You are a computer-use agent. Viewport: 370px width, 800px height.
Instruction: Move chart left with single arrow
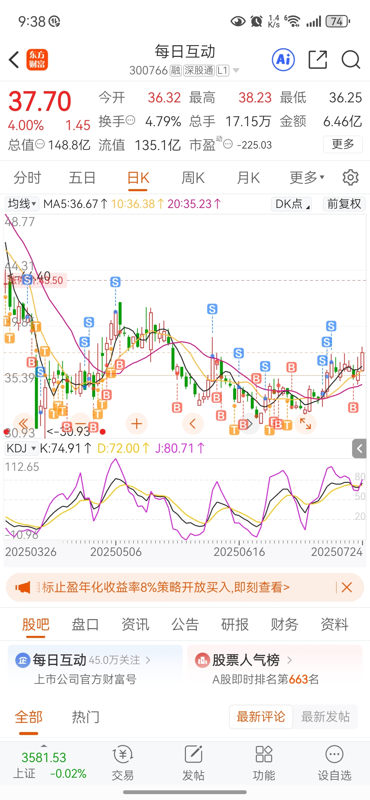pos(193,424)
